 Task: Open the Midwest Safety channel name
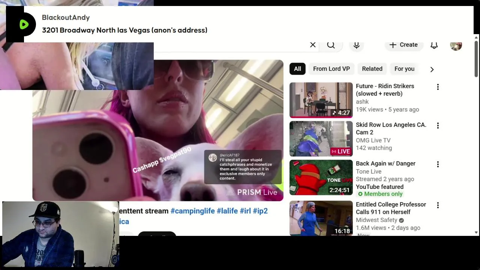click(376, 220)
